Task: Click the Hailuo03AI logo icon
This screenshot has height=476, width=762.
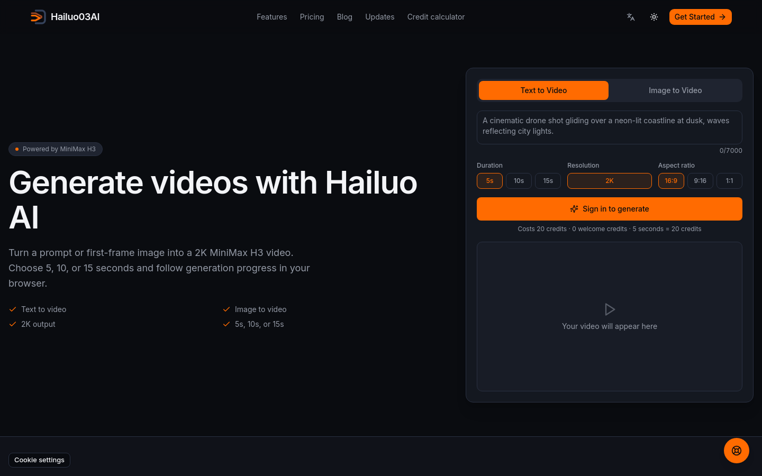Action: point(38,17)
